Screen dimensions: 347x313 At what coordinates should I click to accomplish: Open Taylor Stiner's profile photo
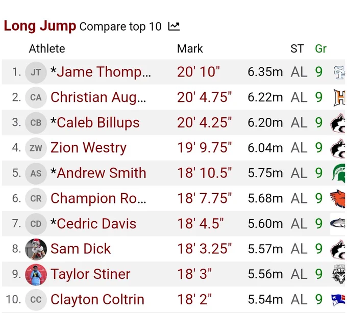(x=36, y=274)
